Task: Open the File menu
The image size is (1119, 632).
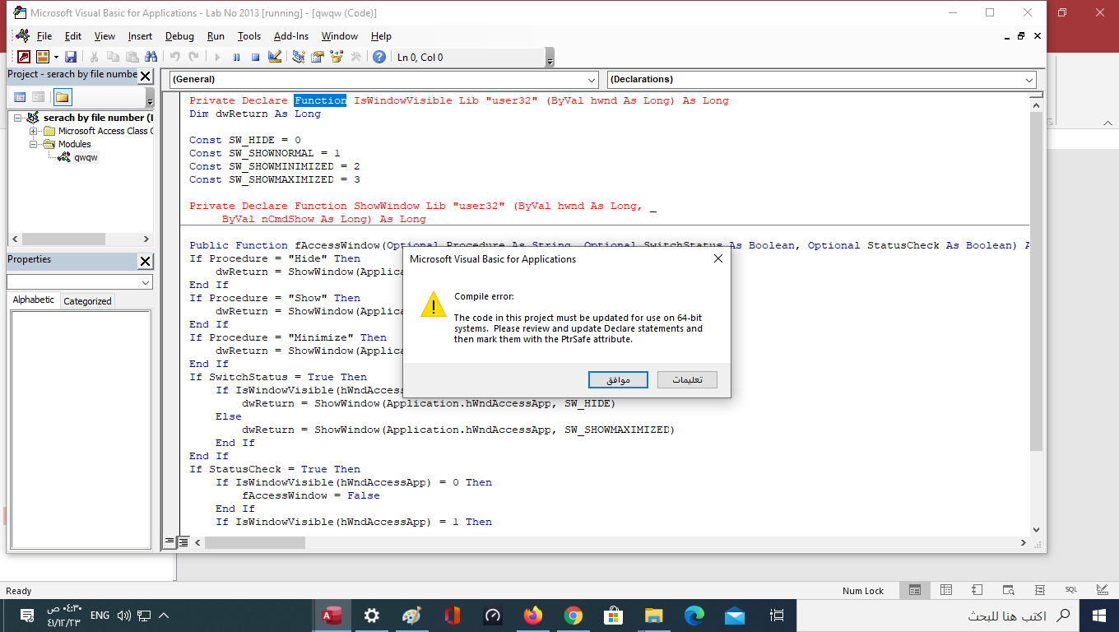Action: click(44, 36)
